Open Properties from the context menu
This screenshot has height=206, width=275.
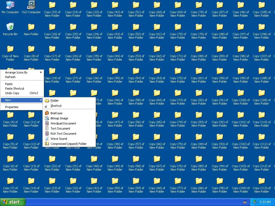click(x=22, y=107)
